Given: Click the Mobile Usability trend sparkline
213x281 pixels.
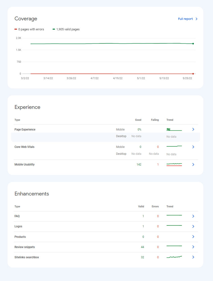Looking at the screenshot, I should tap(174, 164).
